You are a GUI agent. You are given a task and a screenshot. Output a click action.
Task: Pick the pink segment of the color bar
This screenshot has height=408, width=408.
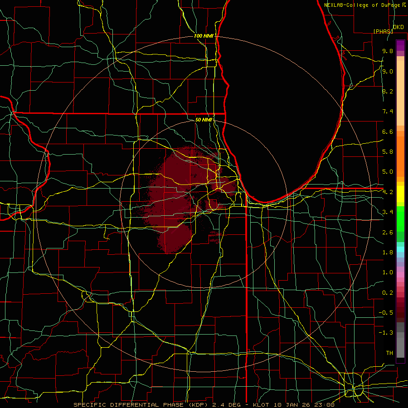400,275
